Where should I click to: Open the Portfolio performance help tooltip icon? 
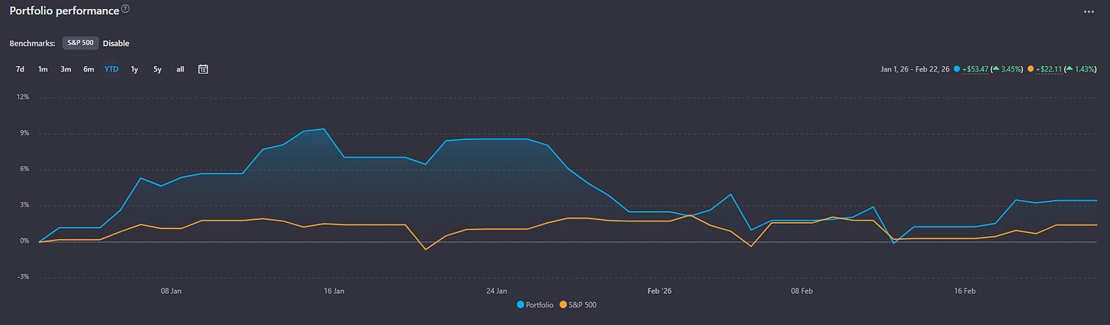[x=125, y=10]
